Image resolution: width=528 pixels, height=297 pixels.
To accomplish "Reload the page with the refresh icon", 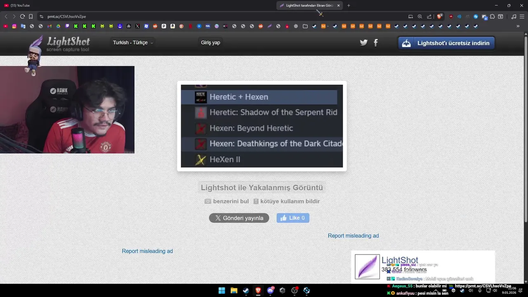I will pyautogui.click(x=22, y=16).
